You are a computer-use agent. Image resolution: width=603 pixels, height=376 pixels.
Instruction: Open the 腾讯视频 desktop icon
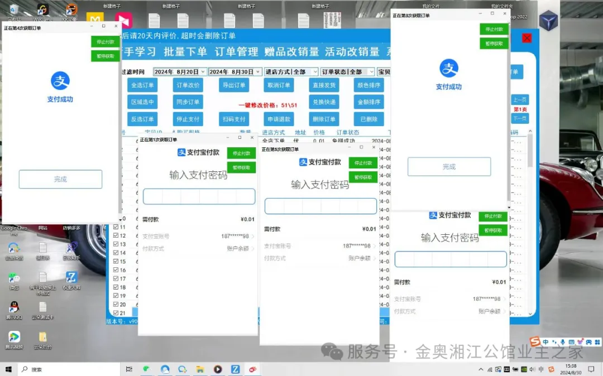point(14,337)
